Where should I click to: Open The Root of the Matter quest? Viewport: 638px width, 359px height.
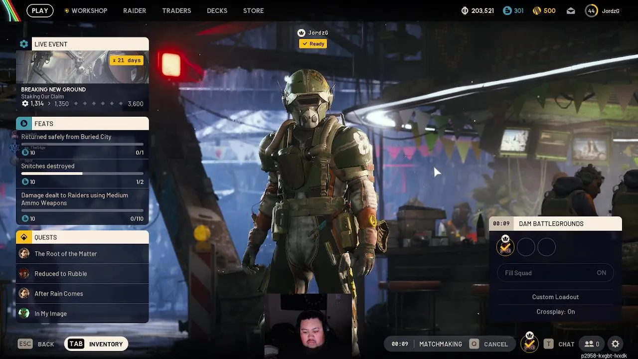[82, 254]
